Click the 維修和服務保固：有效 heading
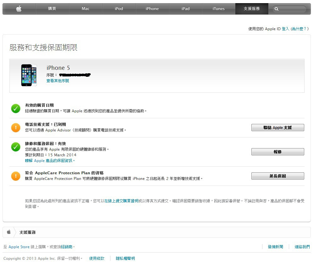This screenshot has height=262, width=314. 45,144
